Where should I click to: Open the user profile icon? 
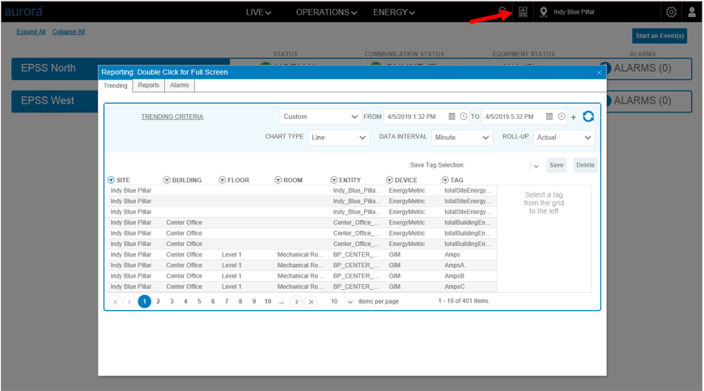pyautogui.click(x=691, y=12)
